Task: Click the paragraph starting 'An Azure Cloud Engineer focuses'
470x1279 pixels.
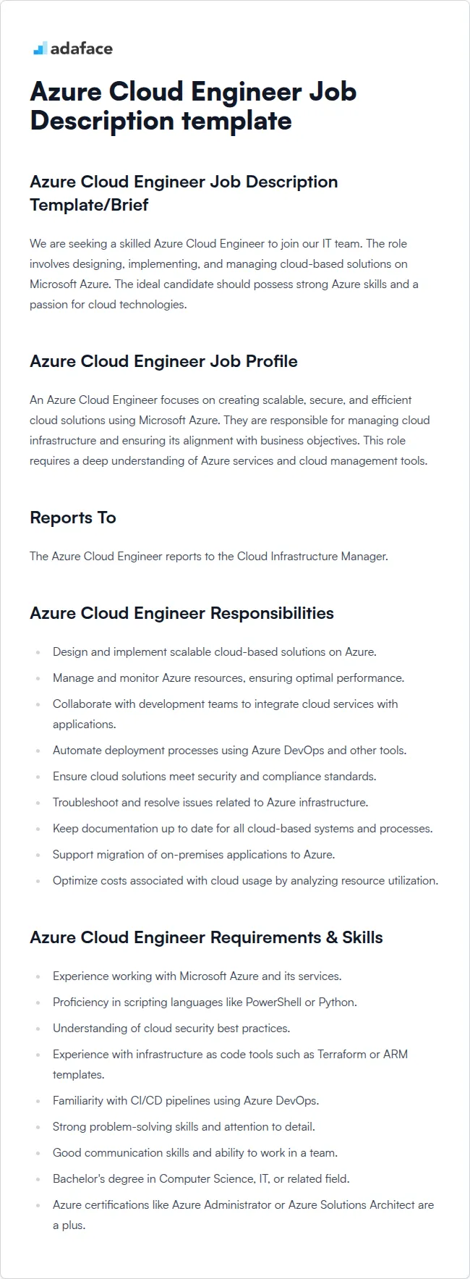Action: pyautogui.click(x=230, y=430)
